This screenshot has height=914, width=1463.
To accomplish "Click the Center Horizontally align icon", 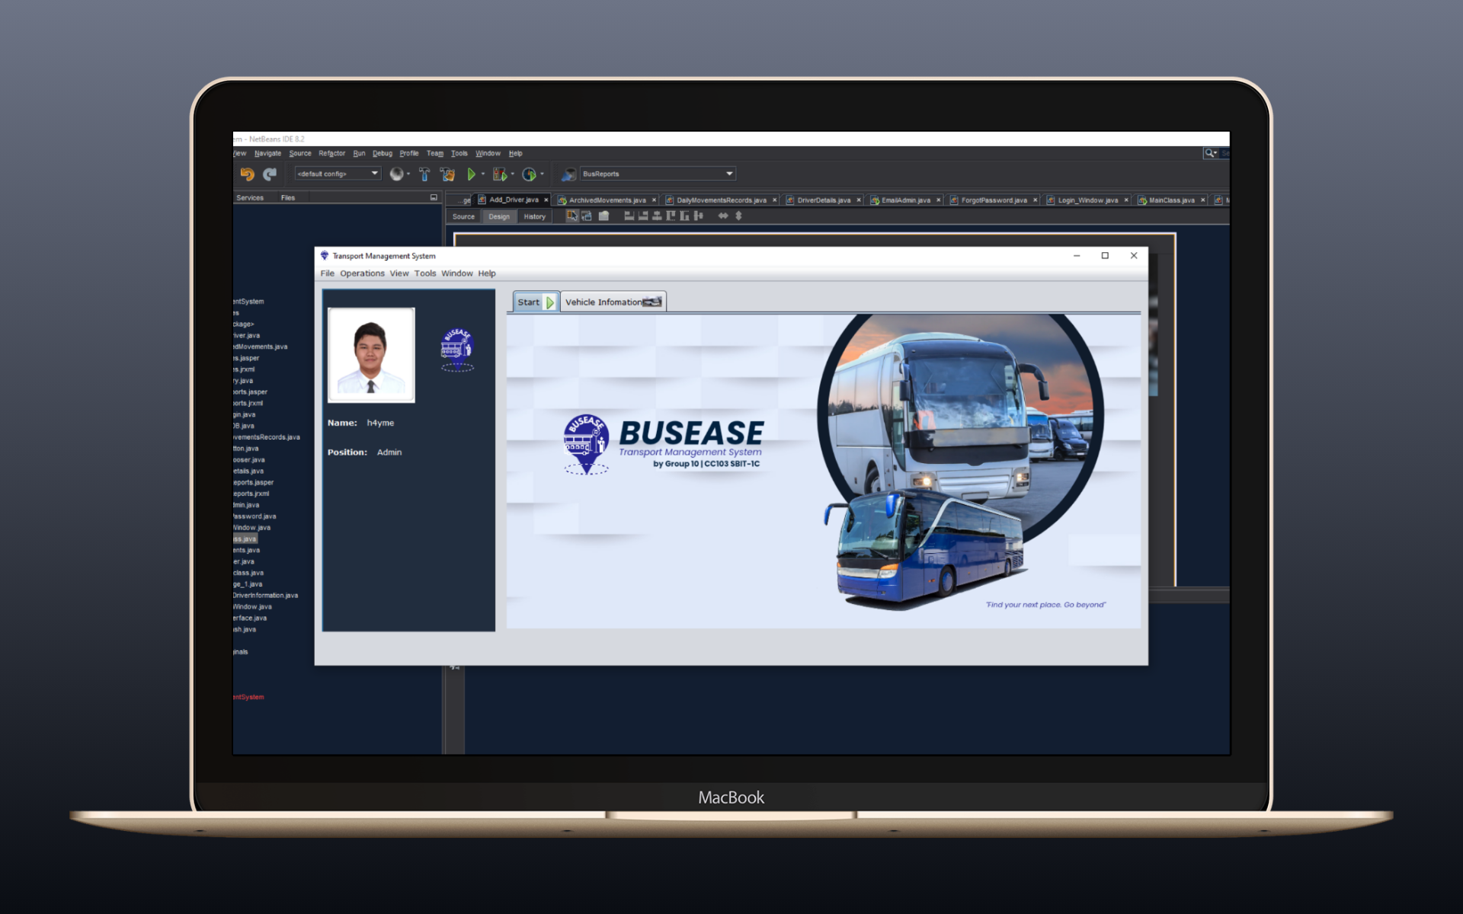I will tap(657, 216).
